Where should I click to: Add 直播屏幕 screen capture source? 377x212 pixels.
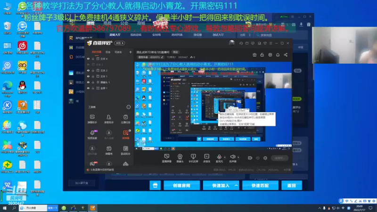(x=166, y=158)
